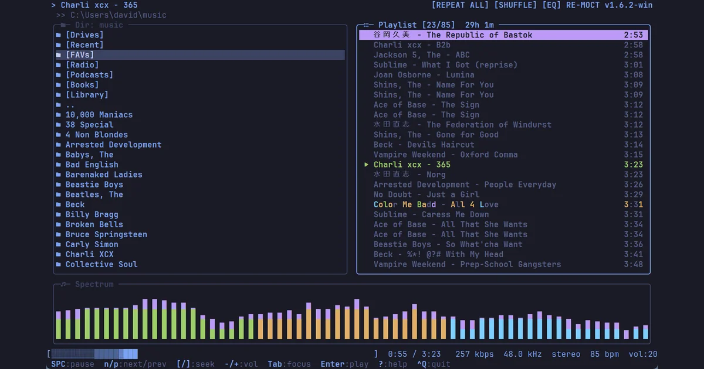Click the folder icon beside [Books]
The image size is (704, 369).
pos(58,85)
